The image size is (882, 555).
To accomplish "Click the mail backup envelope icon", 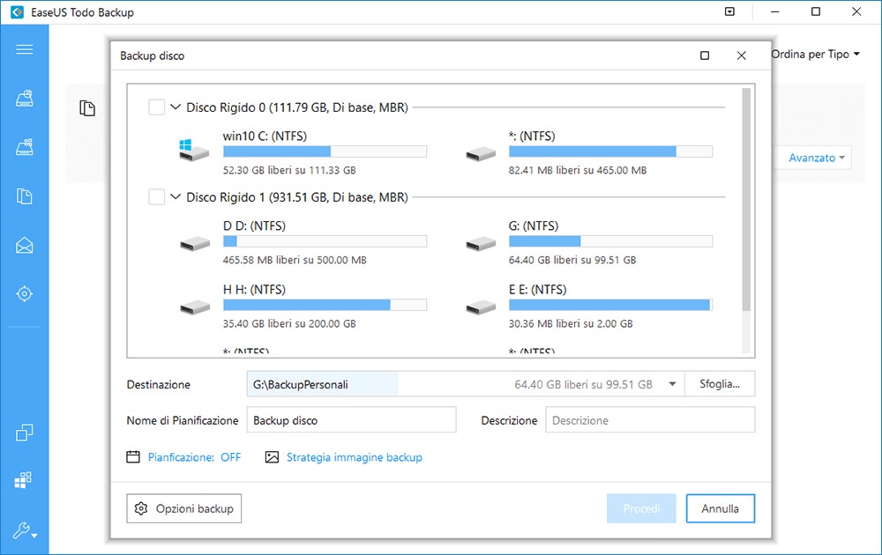I will click(24, 245).
